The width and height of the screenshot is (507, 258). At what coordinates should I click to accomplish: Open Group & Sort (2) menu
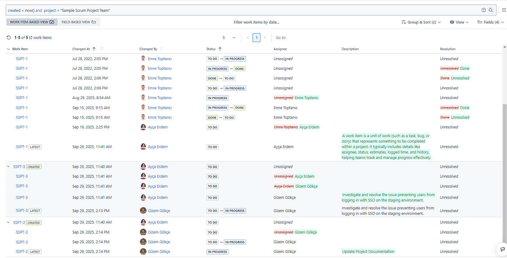pyautogui.click(x=421, y=22)
